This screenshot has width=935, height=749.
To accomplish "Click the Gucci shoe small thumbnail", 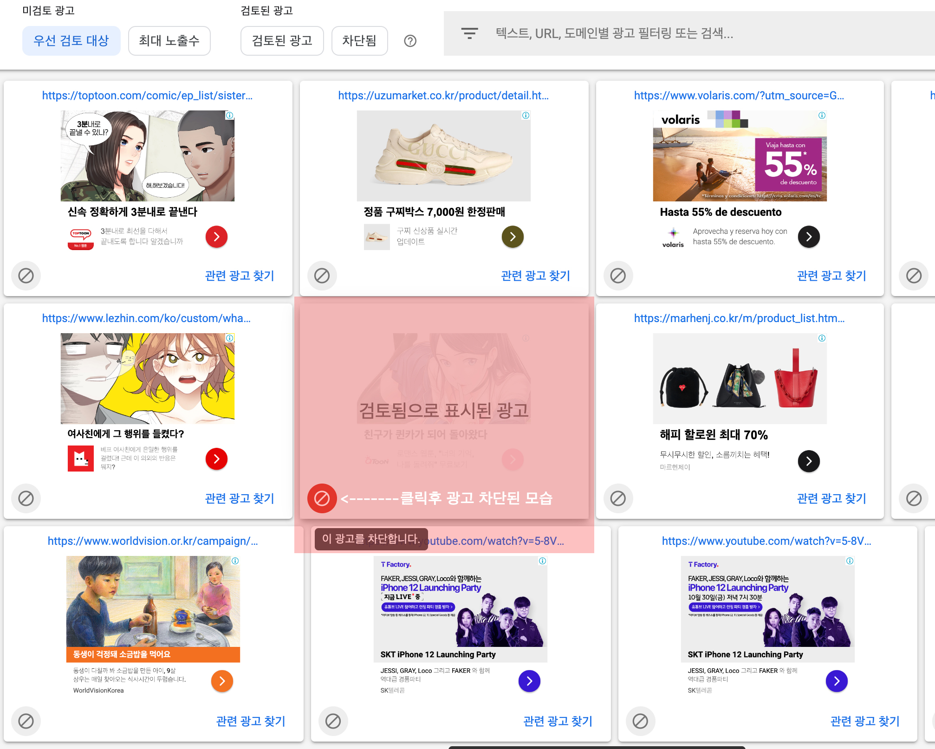I will 377,237.
